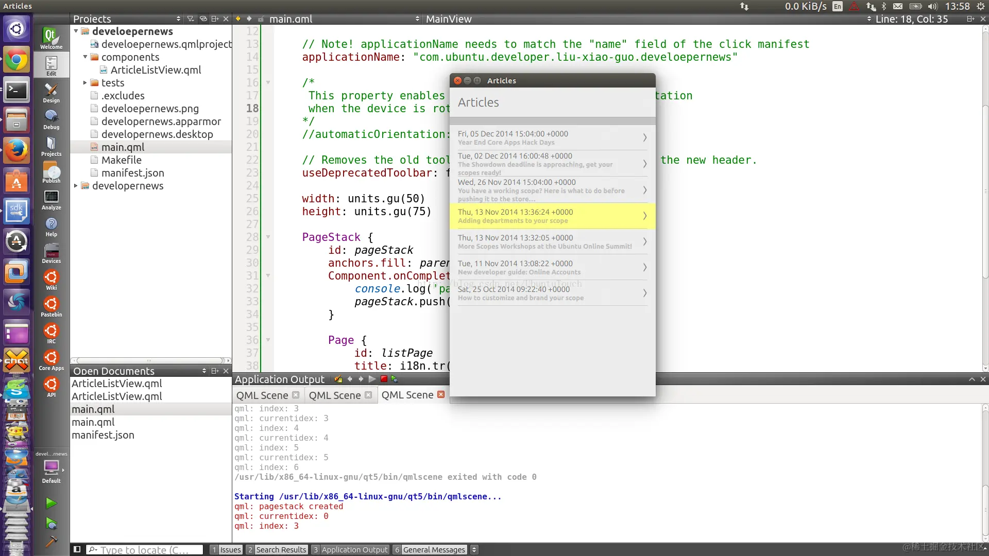Viewport: 989px width, 556px height.
Task: Open the Projects view selector dropdown
Action: [x=178, y=19]
